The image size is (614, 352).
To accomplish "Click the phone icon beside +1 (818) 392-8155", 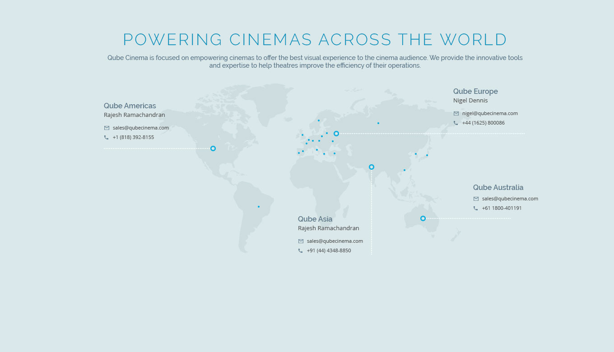I will click(107, 138).
